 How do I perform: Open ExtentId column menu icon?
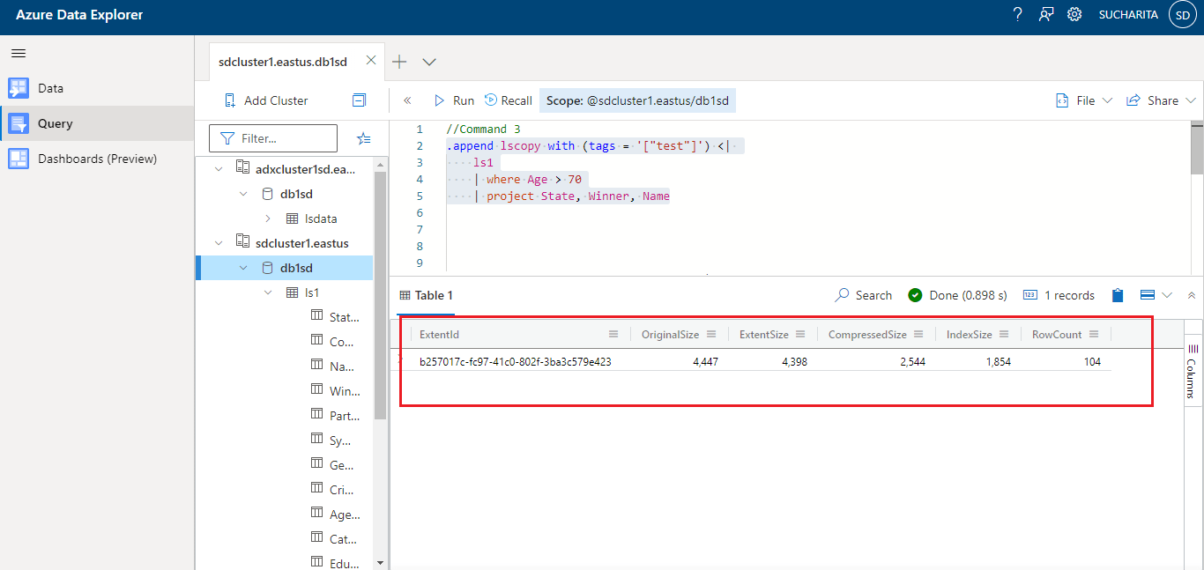tap(613, 334)
